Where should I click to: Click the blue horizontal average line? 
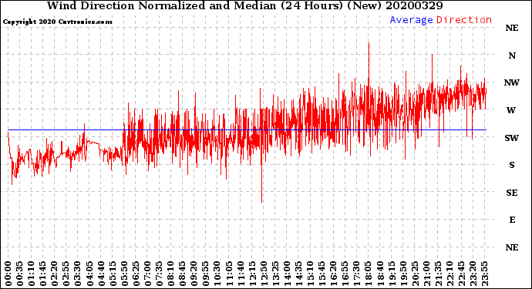point(247,129)
